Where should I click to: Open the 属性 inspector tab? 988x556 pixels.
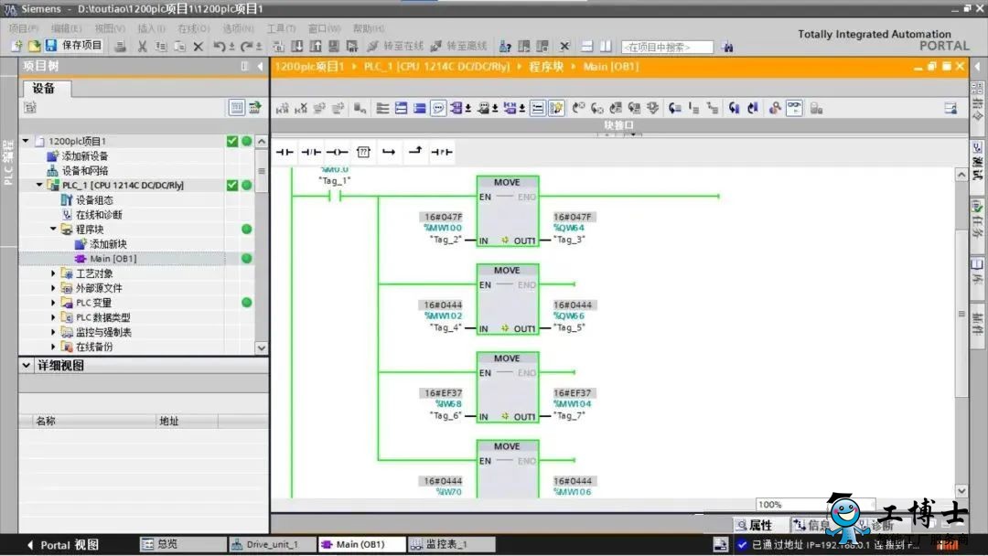click(x=760, y=525)
